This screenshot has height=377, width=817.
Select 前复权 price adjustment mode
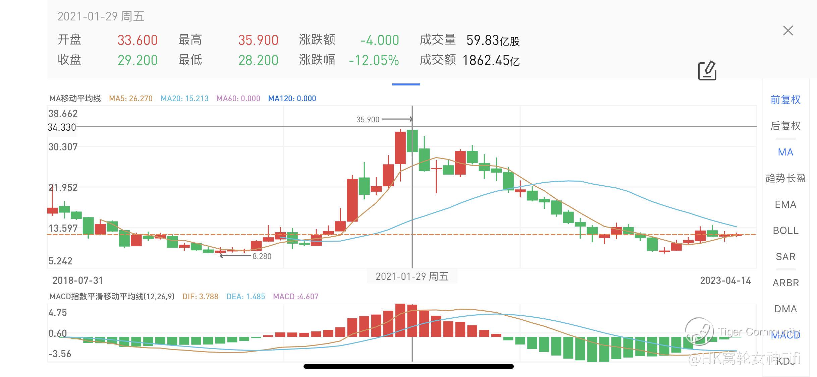[785, 100]
